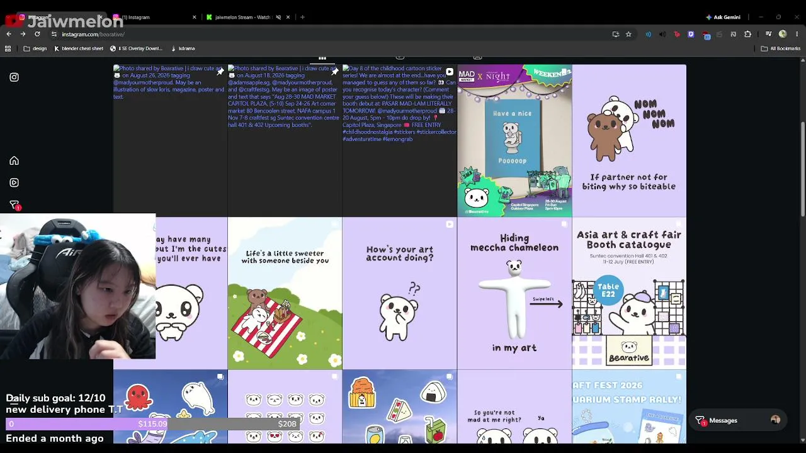Open the kdrama bookmark
This screenshot has height=453, width=806.
183,48
